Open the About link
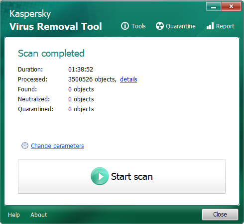 pos(39,215)
